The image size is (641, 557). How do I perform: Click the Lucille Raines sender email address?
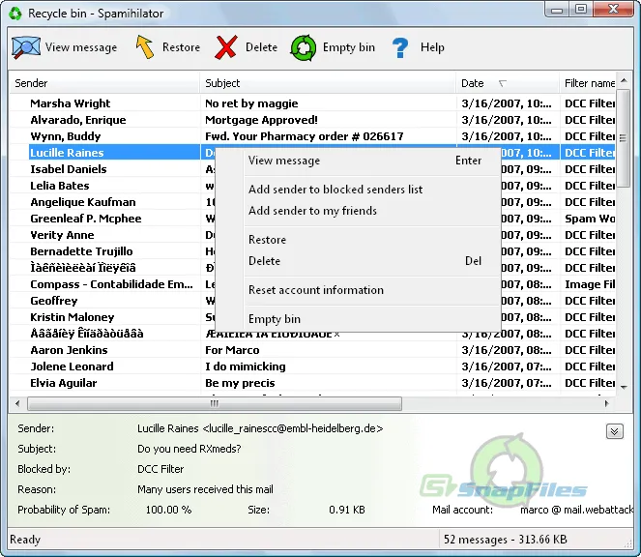coord(293,428)
